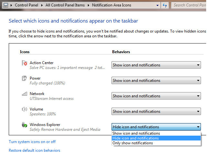Pick "Only show notifications" option
Image resolution: width=211 pixels, height=154 pixels.
tap(132, 143)
